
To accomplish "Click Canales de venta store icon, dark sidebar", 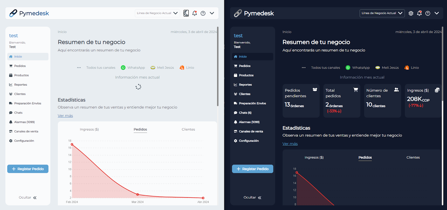I will tap(236, 131).
